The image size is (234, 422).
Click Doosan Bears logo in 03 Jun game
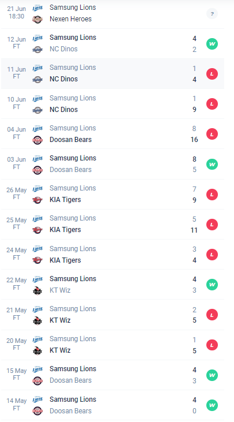click(37, 170)
